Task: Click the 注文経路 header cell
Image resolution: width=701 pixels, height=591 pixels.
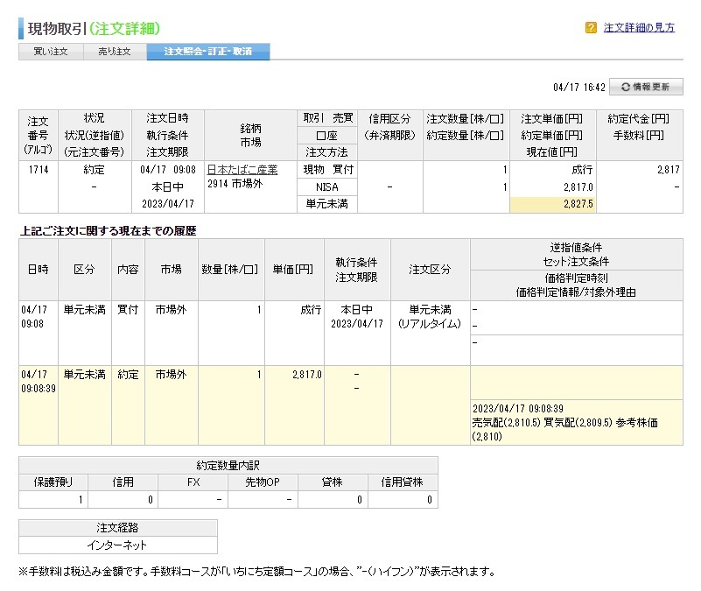Action: click(118, 528)
